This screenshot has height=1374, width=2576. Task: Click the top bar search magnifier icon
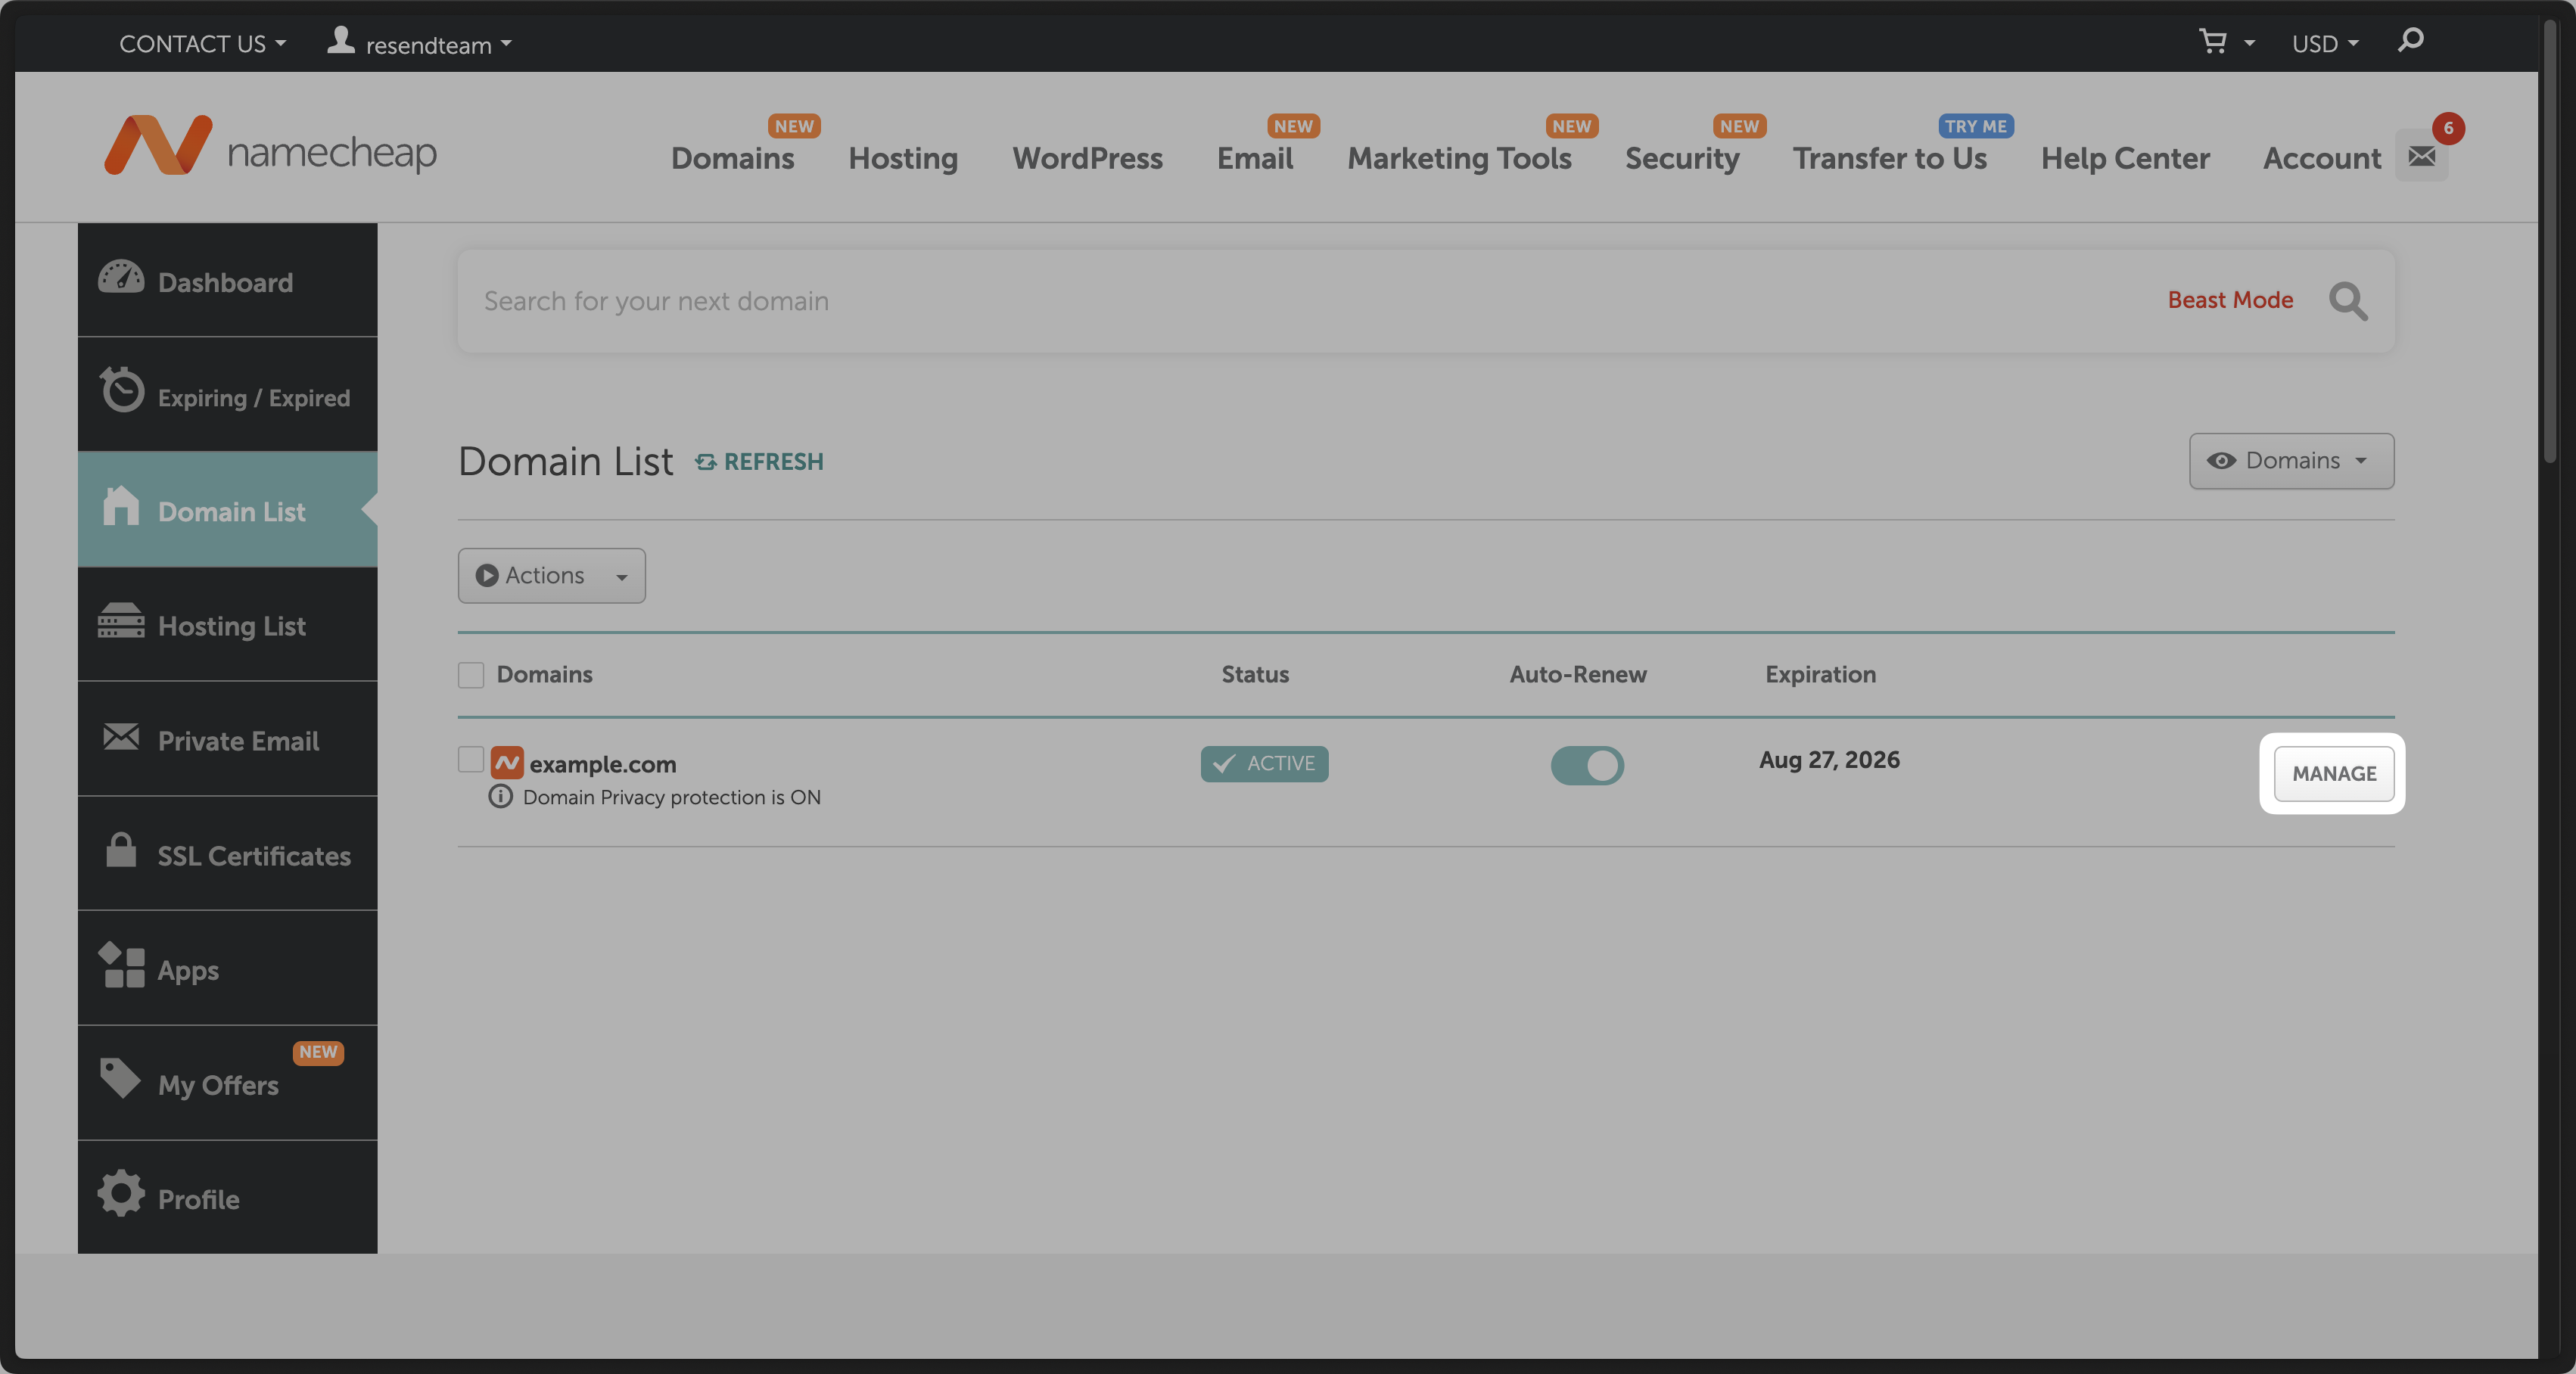coord(2410,41)
